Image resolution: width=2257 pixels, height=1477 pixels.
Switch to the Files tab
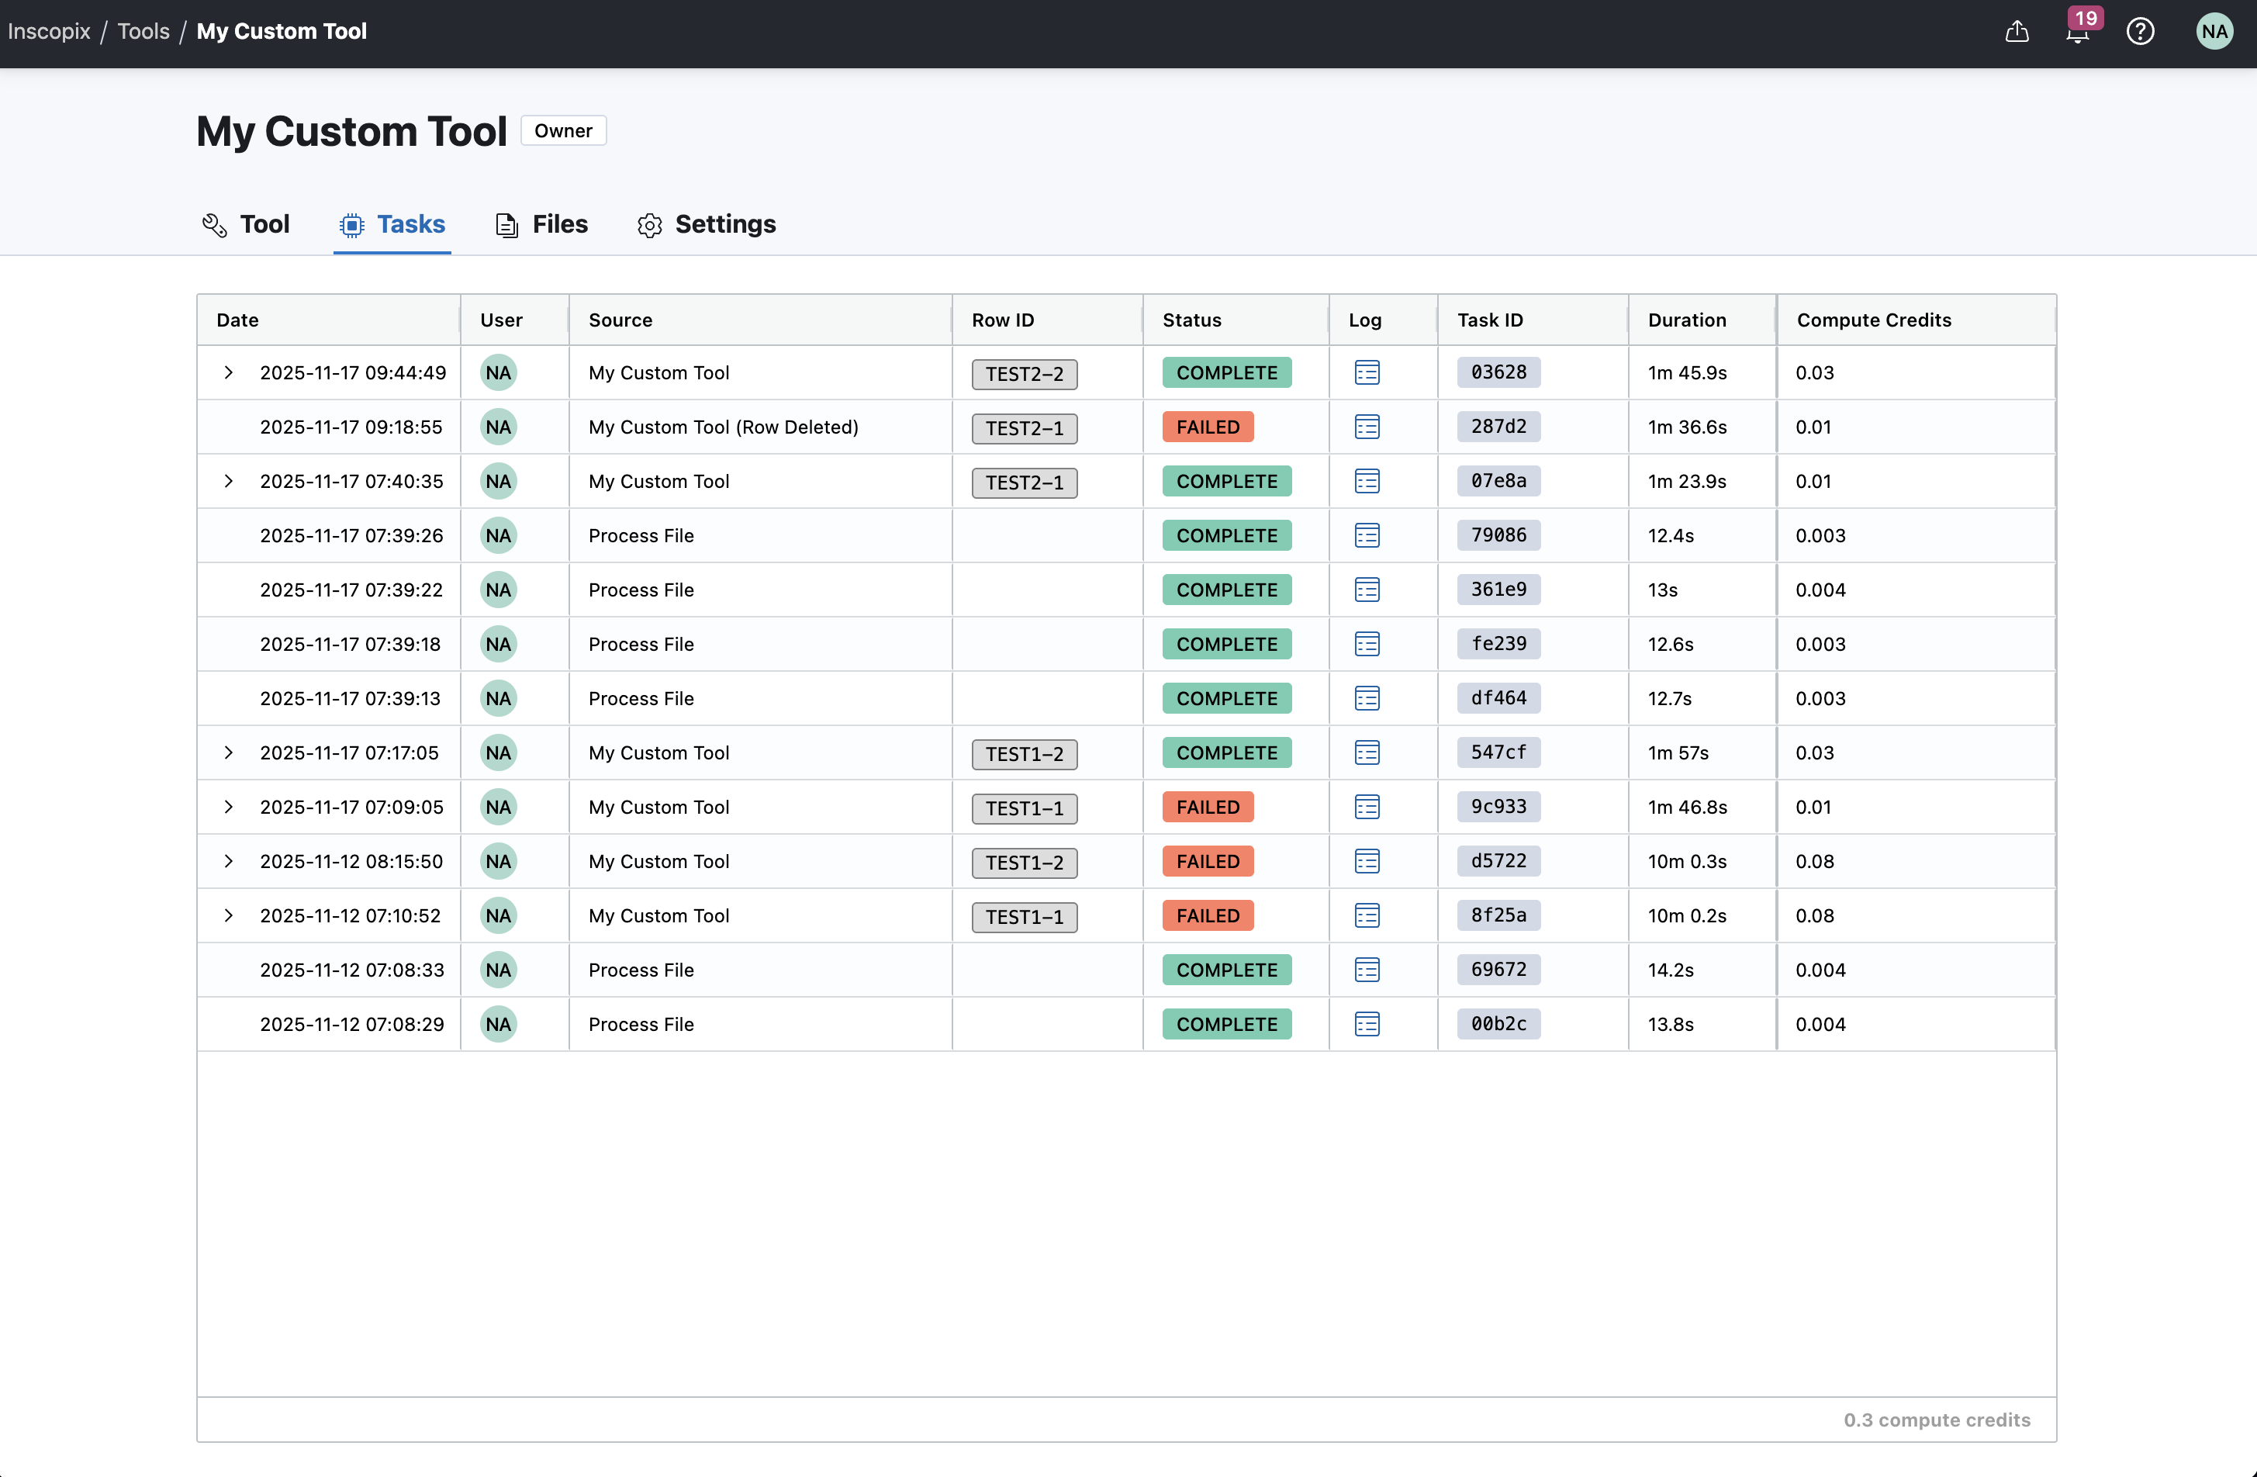(x=541, y=224)
